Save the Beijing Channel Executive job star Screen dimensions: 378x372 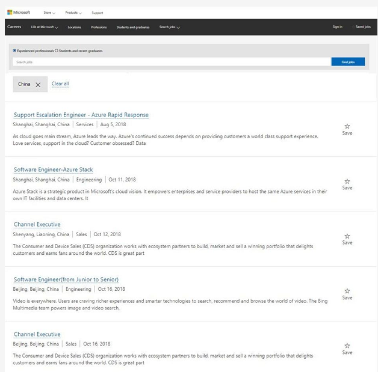pos(347,346)
